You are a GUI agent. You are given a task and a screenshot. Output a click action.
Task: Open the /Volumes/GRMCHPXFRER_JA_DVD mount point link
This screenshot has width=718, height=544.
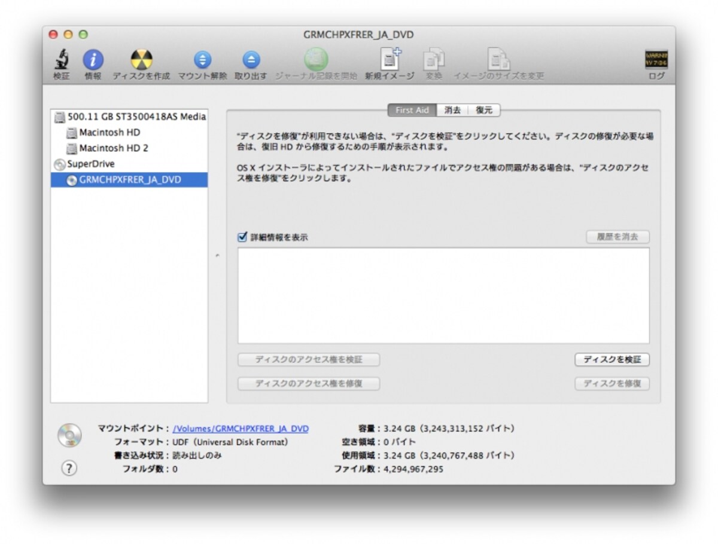[241, 429]
